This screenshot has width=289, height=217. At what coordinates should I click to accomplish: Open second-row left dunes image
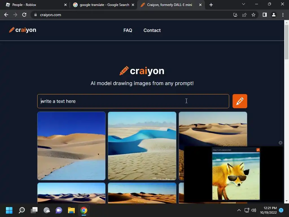pos(71,193)
